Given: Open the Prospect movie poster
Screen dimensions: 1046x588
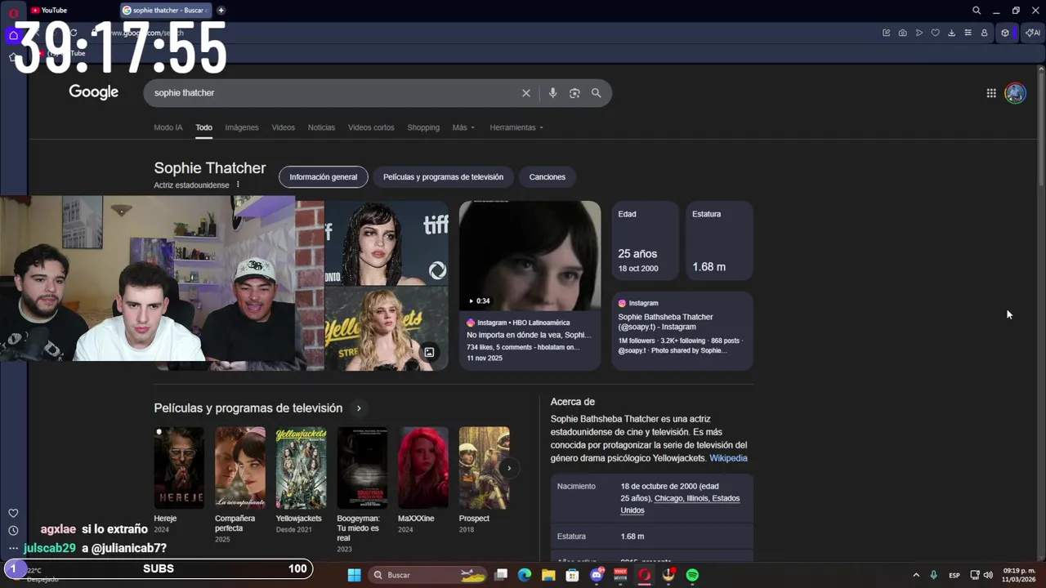Looking at the screenshot, I should coord(484,468).
